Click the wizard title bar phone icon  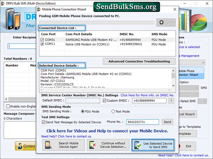tap(39, 9)
